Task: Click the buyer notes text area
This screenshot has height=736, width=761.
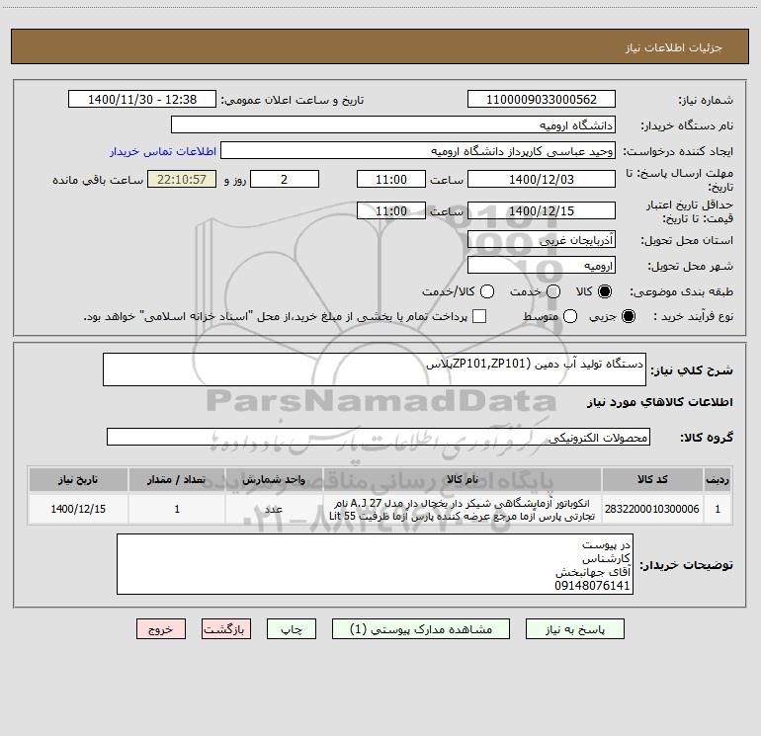Action: click(x=375, y=564)
